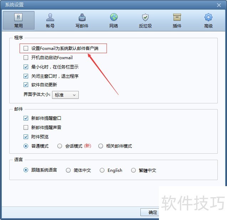Image resolution: width=227 pixels, height=220 pixels.
Task: Open the 反垃圾 anti-spam shield icon
Action: click(145, 17)
